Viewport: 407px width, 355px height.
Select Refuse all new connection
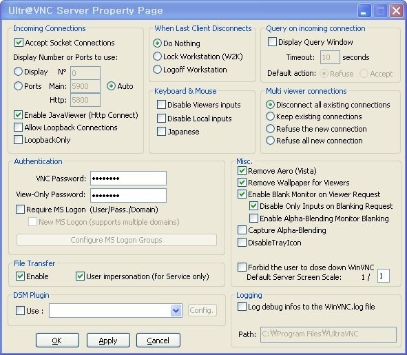tap(270, 141)
